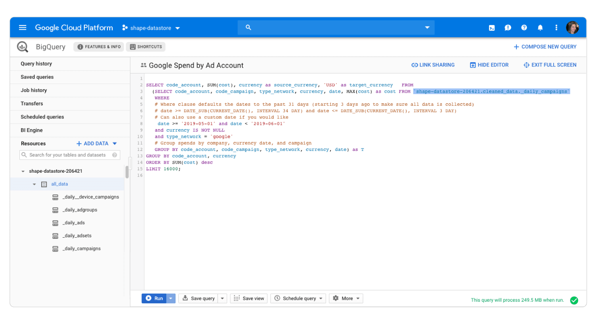Activate Cloud Shell terminal icon
This screenshot has height=324, width=596.
pos(492,28)
